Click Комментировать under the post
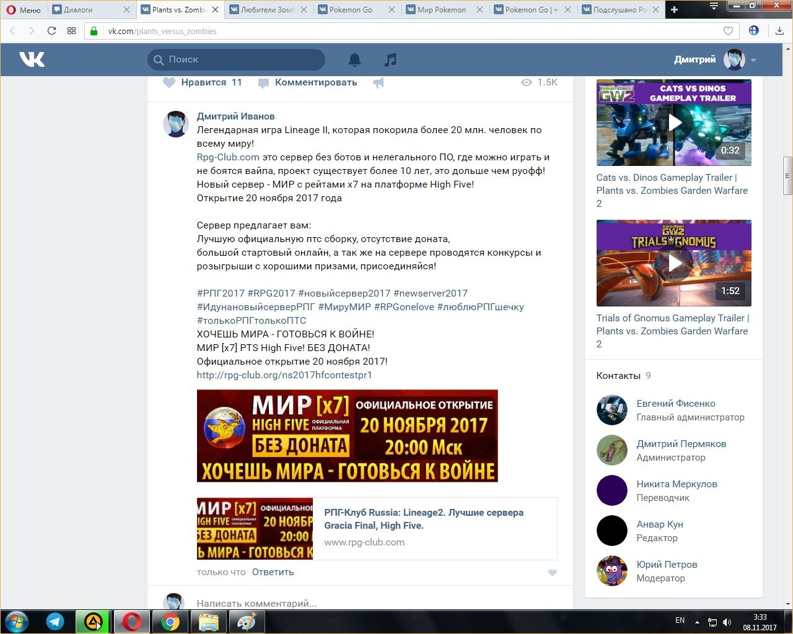Screen dimensions: 793x634 (x=307, y=82)
